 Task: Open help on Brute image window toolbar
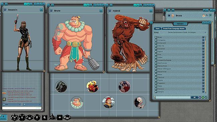coord(95,5)
